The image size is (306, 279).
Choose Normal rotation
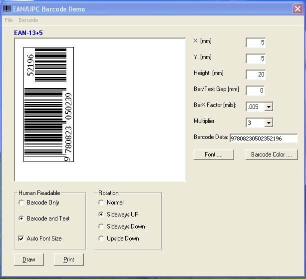[x=101, y=202]
